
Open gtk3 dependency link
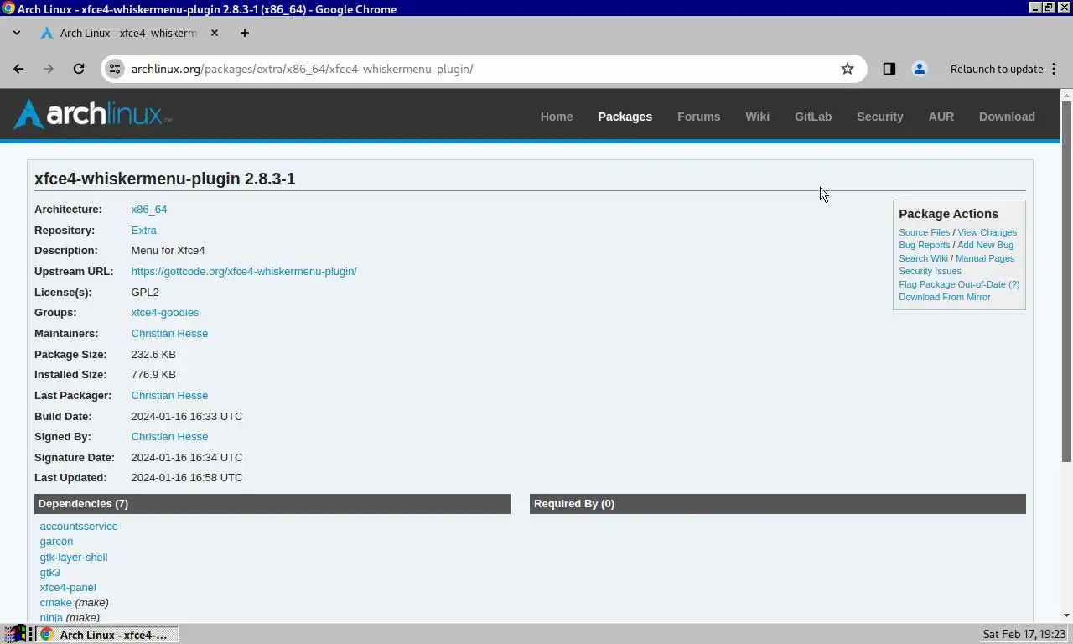click(x=50, y=572)
